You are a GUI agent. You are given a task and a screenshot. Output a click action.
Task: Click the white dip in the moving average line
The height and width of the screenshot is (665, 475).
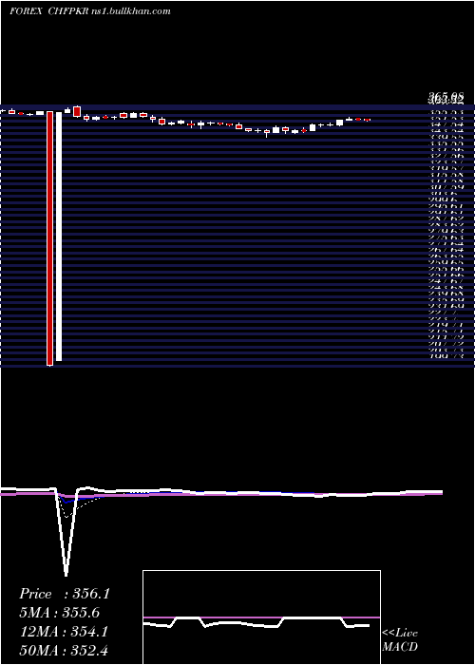(66, 532)
